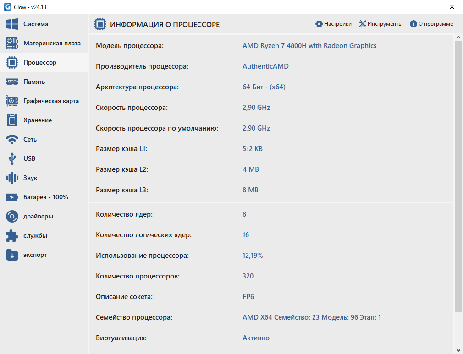
Task: Open the экспорт section
Action: 35,255
